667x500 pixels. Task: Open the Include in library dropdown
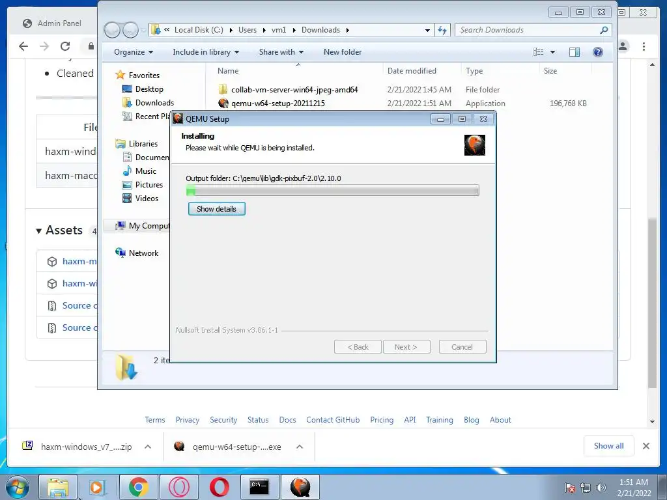click(205, 52)
